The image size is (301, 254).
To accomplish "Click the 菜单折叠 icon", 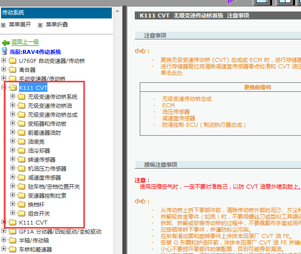I will tap(40, 25).
